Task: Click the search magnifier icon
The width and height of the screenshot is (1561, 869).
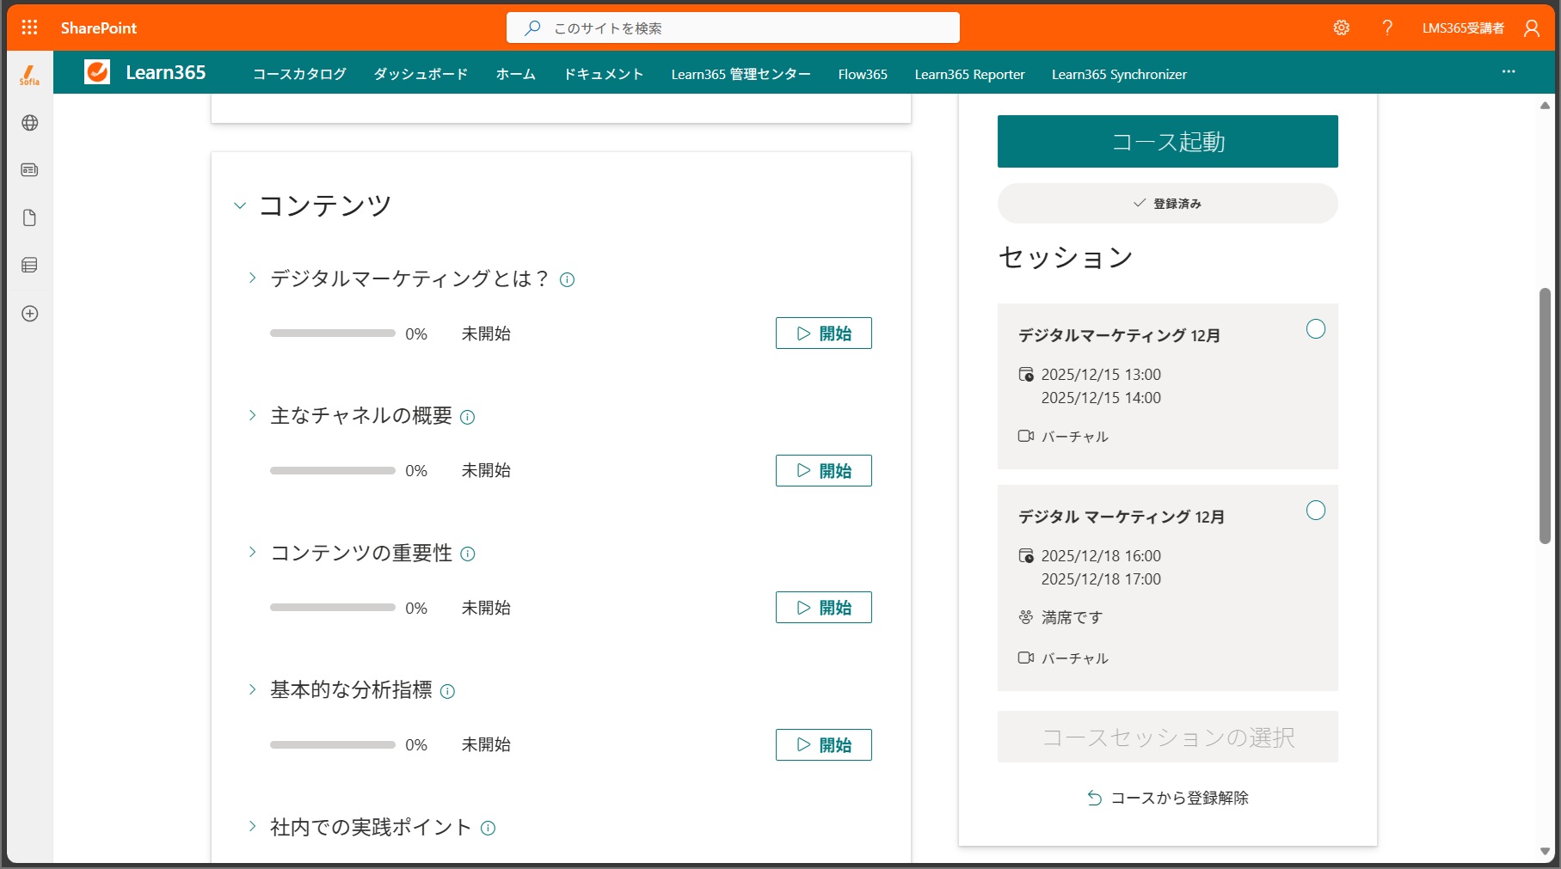Action: tap(532, 28)
